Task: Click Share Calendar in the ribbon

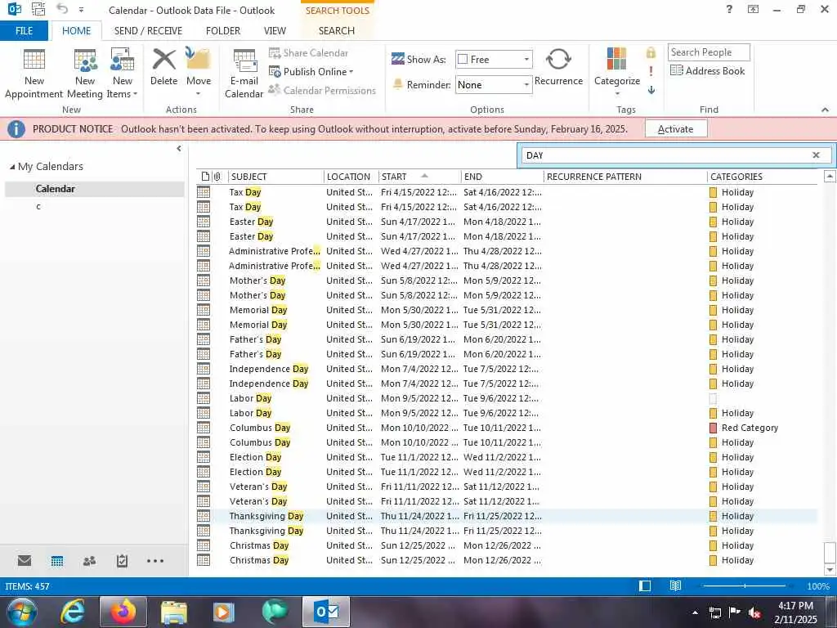Action: click(x=308, y=53)
